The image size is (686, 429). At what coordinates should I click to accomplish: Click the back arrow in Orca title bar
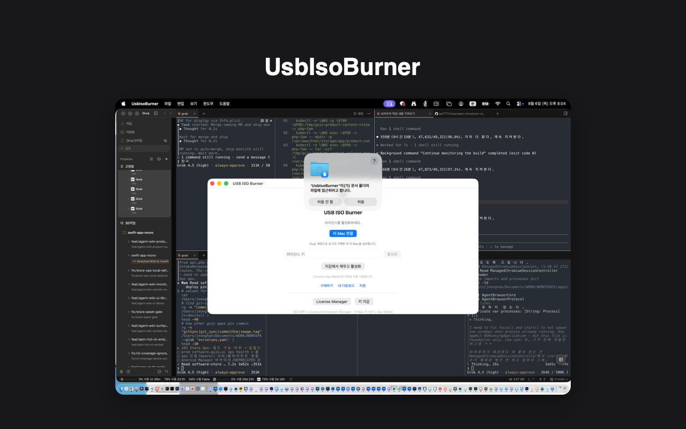click(x=164, y=113)
